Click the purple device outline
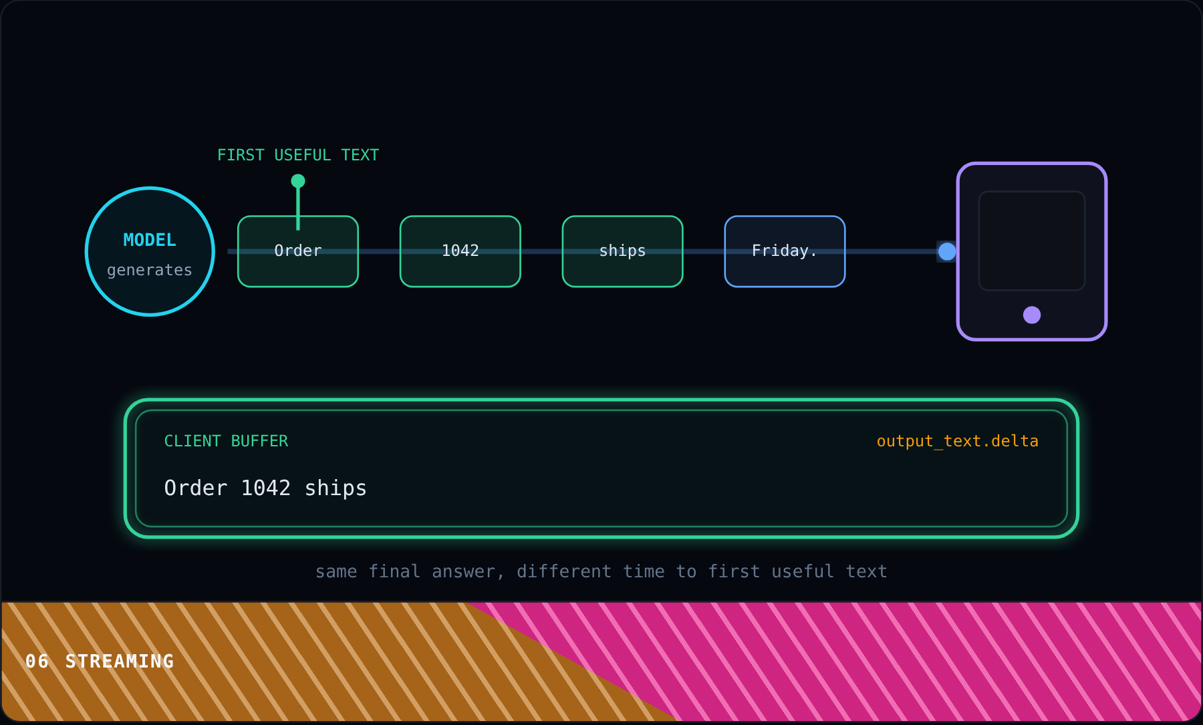1203x725 pixels. (x=1032, y=251)
